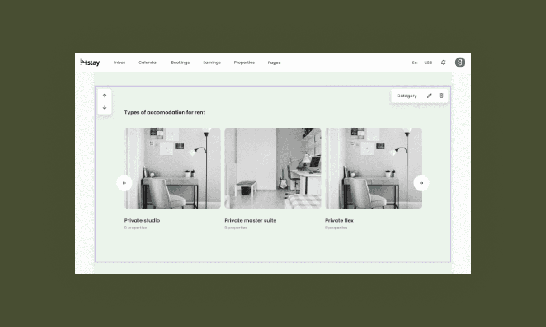Click the pencil edit icon
The height and width of the screenshot is (327, 546).
[x=429, y=96]
